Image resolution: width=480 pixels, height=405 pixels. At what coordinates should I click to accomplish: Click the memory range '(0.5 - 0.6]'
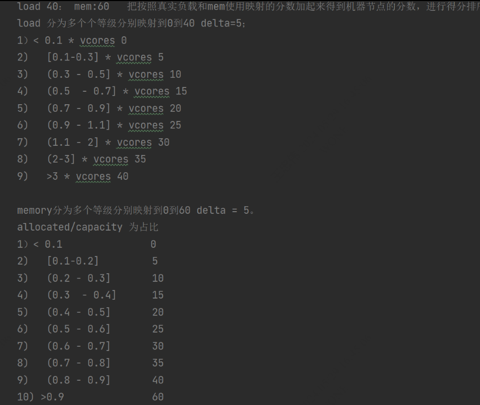(79, 329)
